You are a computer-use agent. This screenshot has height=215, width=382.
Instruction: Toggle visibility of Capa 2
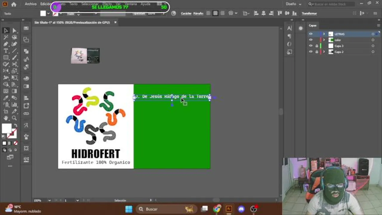(311, 52)
